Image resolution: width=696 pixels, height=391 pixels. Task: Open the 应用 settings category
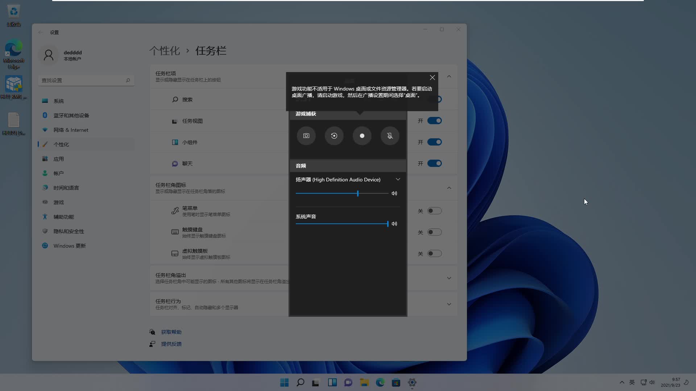pyautogui.click(x=86, y=159)
